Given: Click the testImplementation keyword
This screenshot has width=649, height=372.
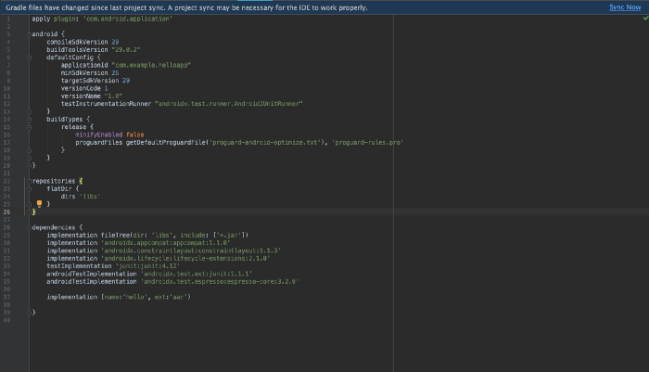Looking at the screenshot, I should [79, 266].
